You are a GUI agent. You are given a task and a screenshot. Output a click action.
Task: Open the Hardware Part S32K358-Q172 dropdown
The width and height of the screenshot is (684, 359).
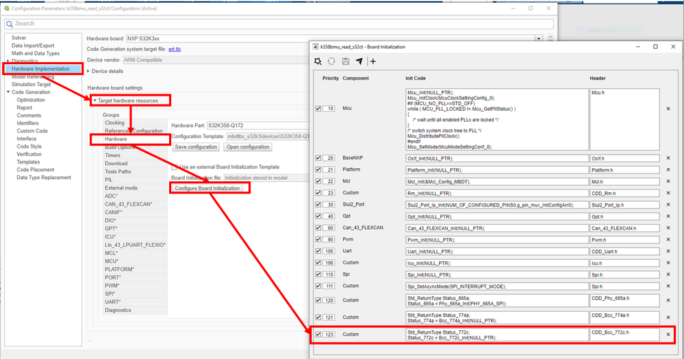[x=258, y=125]
